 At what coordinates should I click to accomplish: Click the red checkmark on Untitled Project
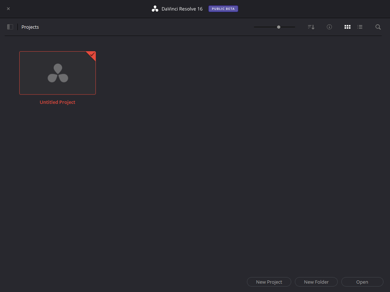pyautogui.click(x=92, y=54)
